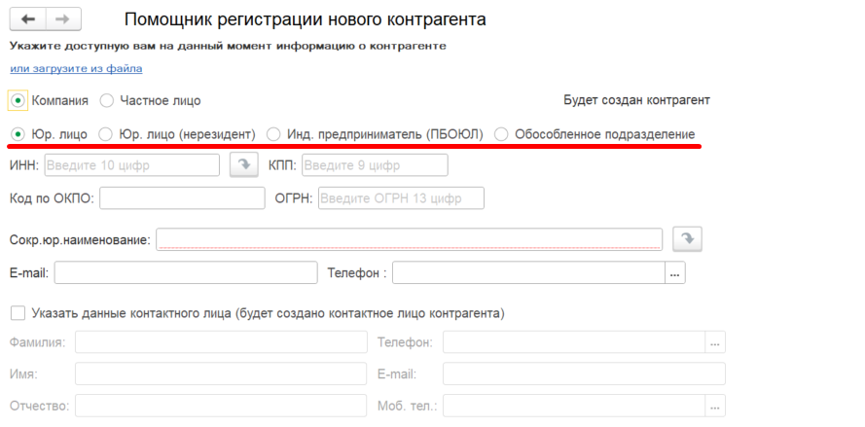The height and width of the screenshot is (427, 865).
Task: Select the Компания radio button
Action: coord(18,100)
